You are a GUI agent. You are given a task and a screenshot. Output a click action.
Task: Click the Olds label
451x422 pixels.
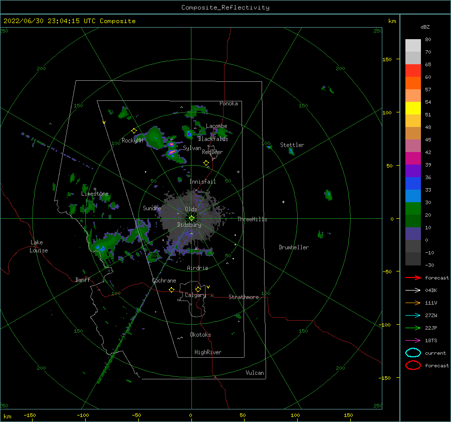pyautogui.click(x=191, y=209)
